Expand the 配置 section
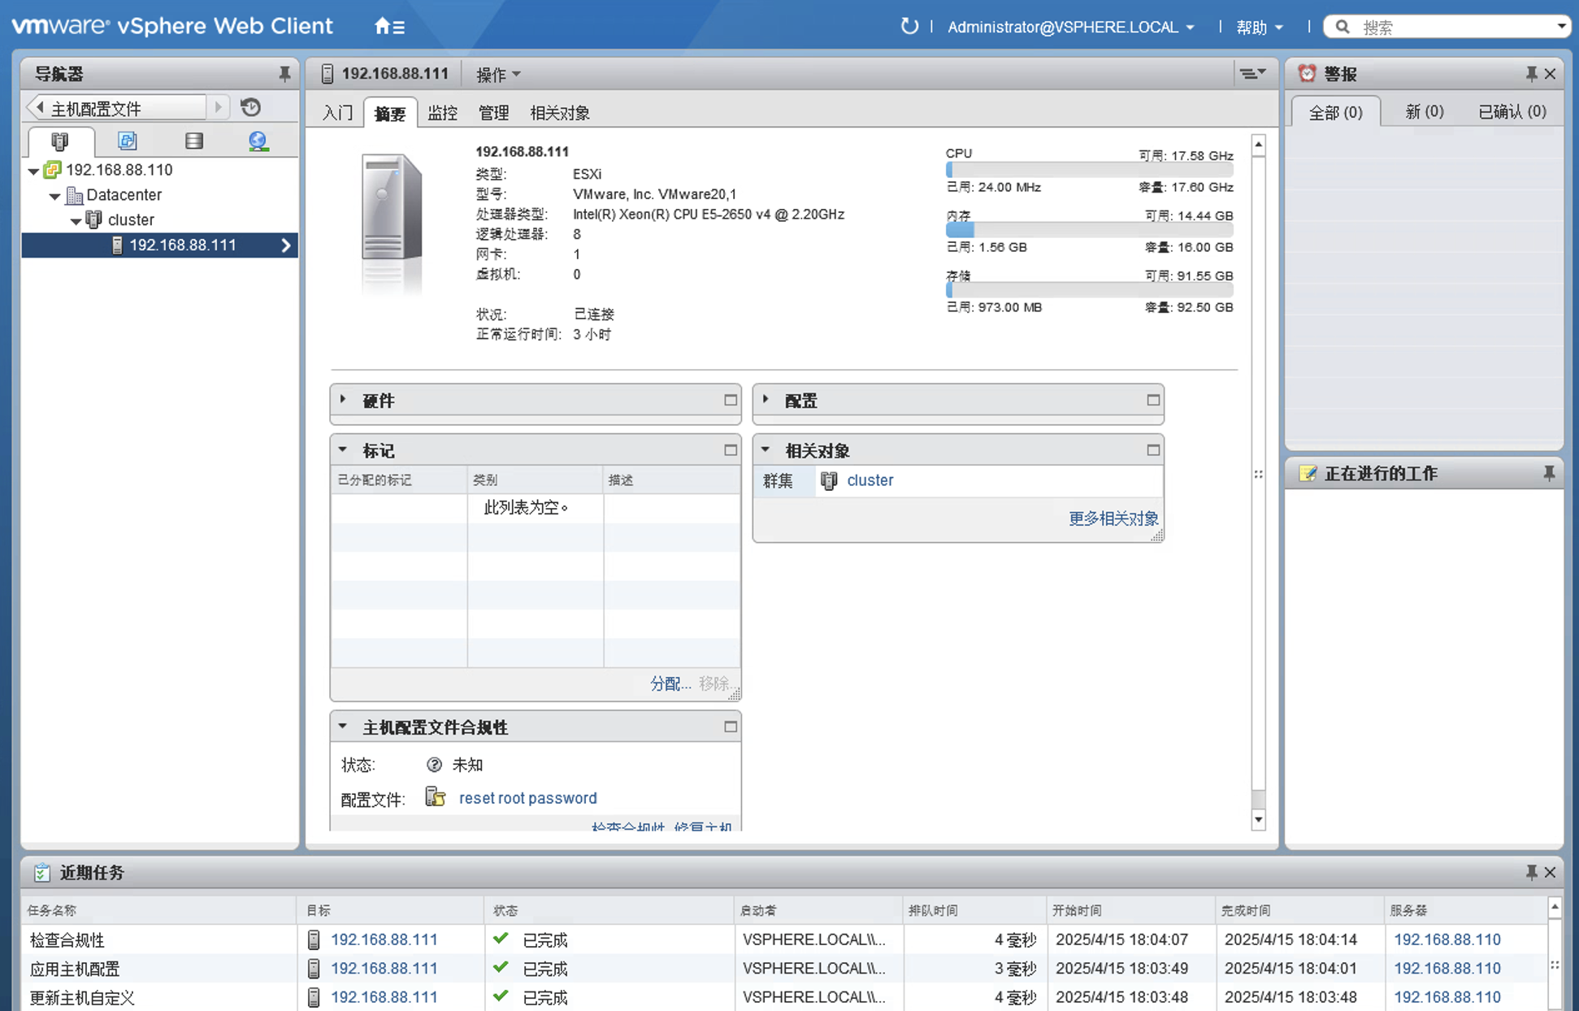Image resolution: width=1579 pixels, height=1011 pixels. tap(766, 400)
